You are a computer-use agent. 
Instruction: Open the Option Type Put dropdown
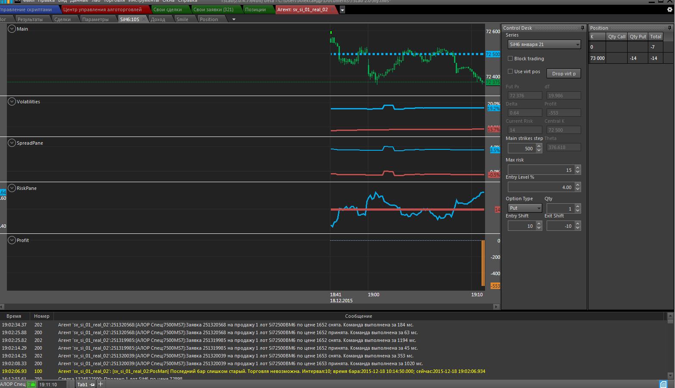click(525, 208)
